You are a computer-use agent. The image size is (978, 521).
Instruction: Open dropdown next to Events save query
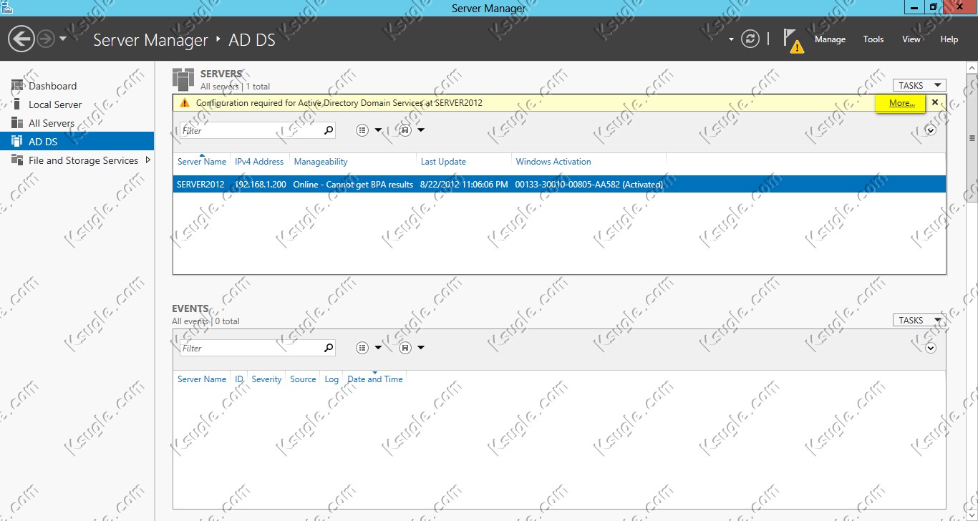[421, 348]
